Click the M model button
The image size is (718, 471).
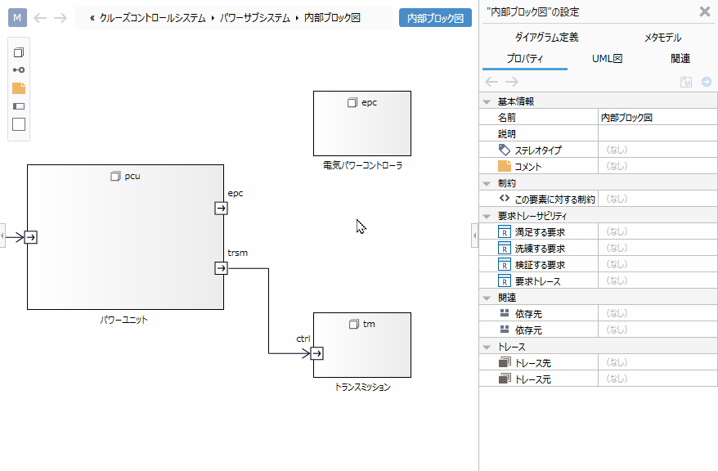(x=19, y=18)
